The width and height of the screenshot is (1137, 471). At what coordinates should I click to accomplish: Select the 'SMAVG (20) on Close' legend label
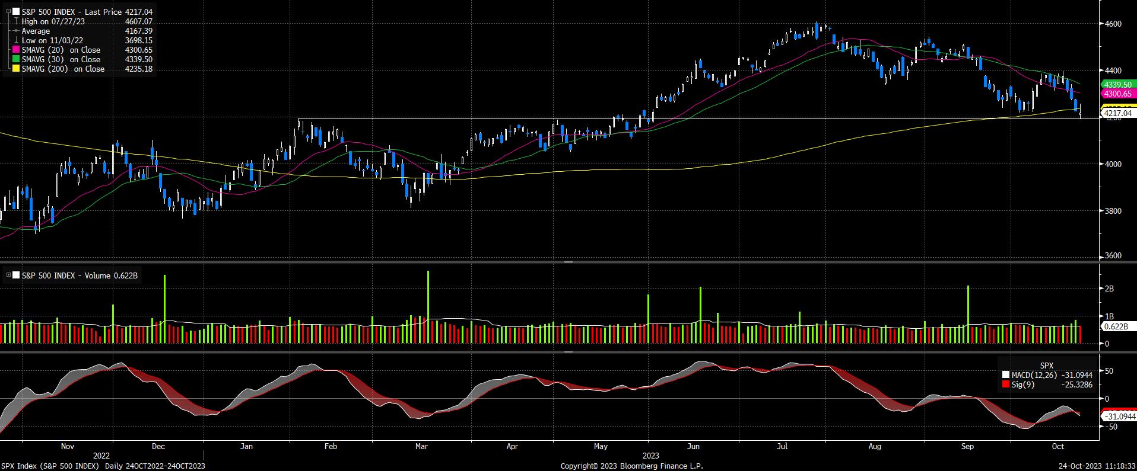[61, 50]
